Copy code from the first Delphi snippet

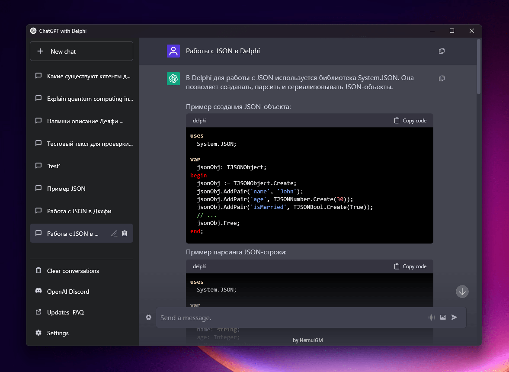coord(410,120)
